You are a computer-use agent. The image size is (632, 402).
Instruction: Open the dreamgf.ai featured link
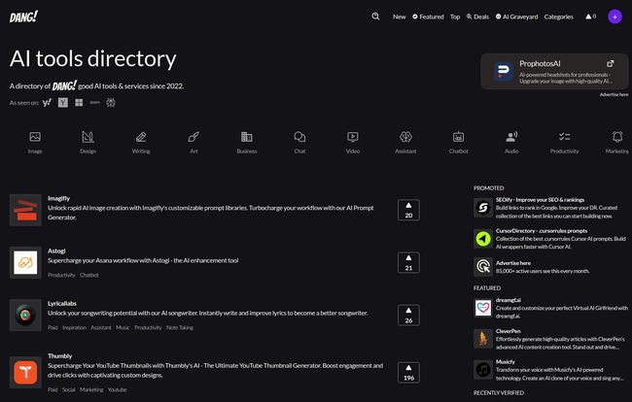point(509,300)
